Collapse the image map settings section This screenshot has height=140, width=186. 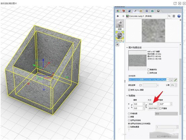[x=127, y=47]
